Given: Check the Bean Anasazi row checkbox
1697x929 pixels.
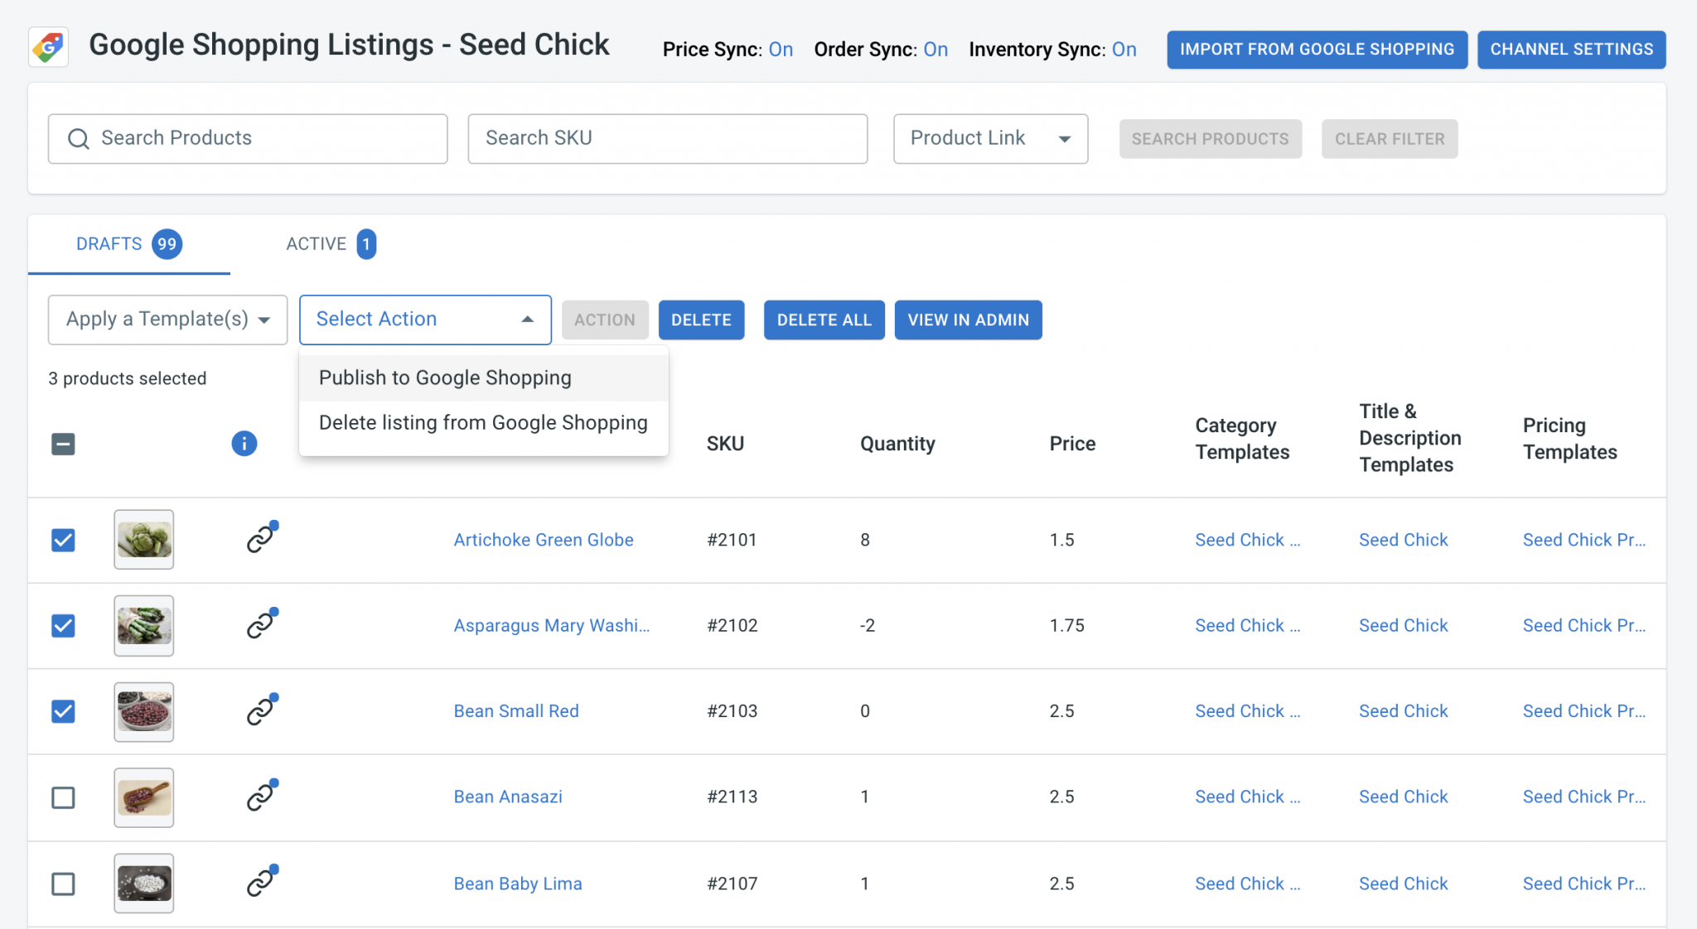Looking at the screenshot, I should coord(63,797).
